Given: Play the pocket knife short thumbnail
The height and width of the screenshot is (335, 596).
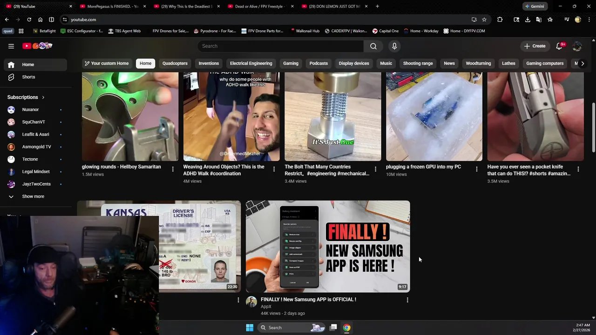Looking at the screenshot, I should point(535,116).
